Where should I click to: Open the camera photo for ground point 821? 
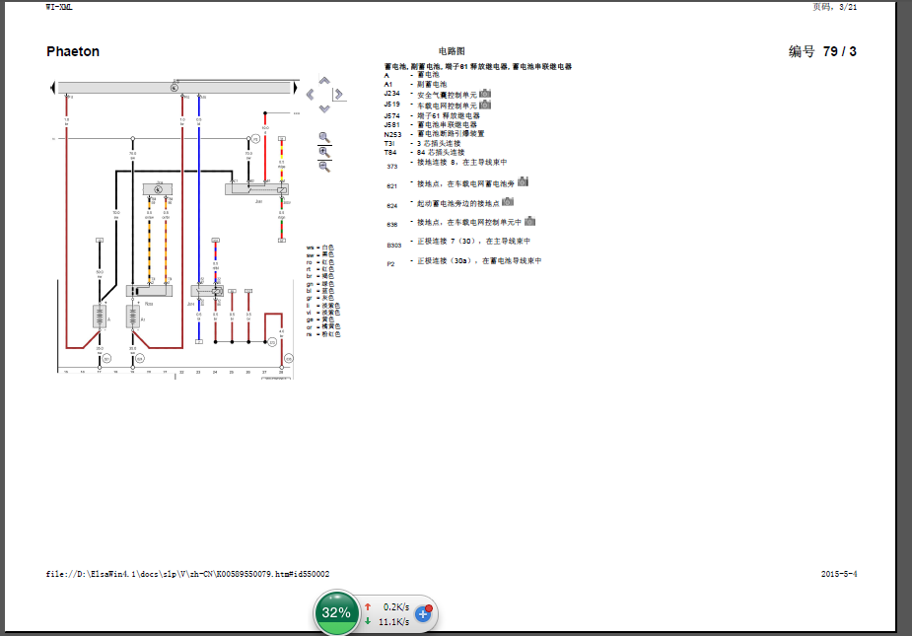[x=523, y=181]
